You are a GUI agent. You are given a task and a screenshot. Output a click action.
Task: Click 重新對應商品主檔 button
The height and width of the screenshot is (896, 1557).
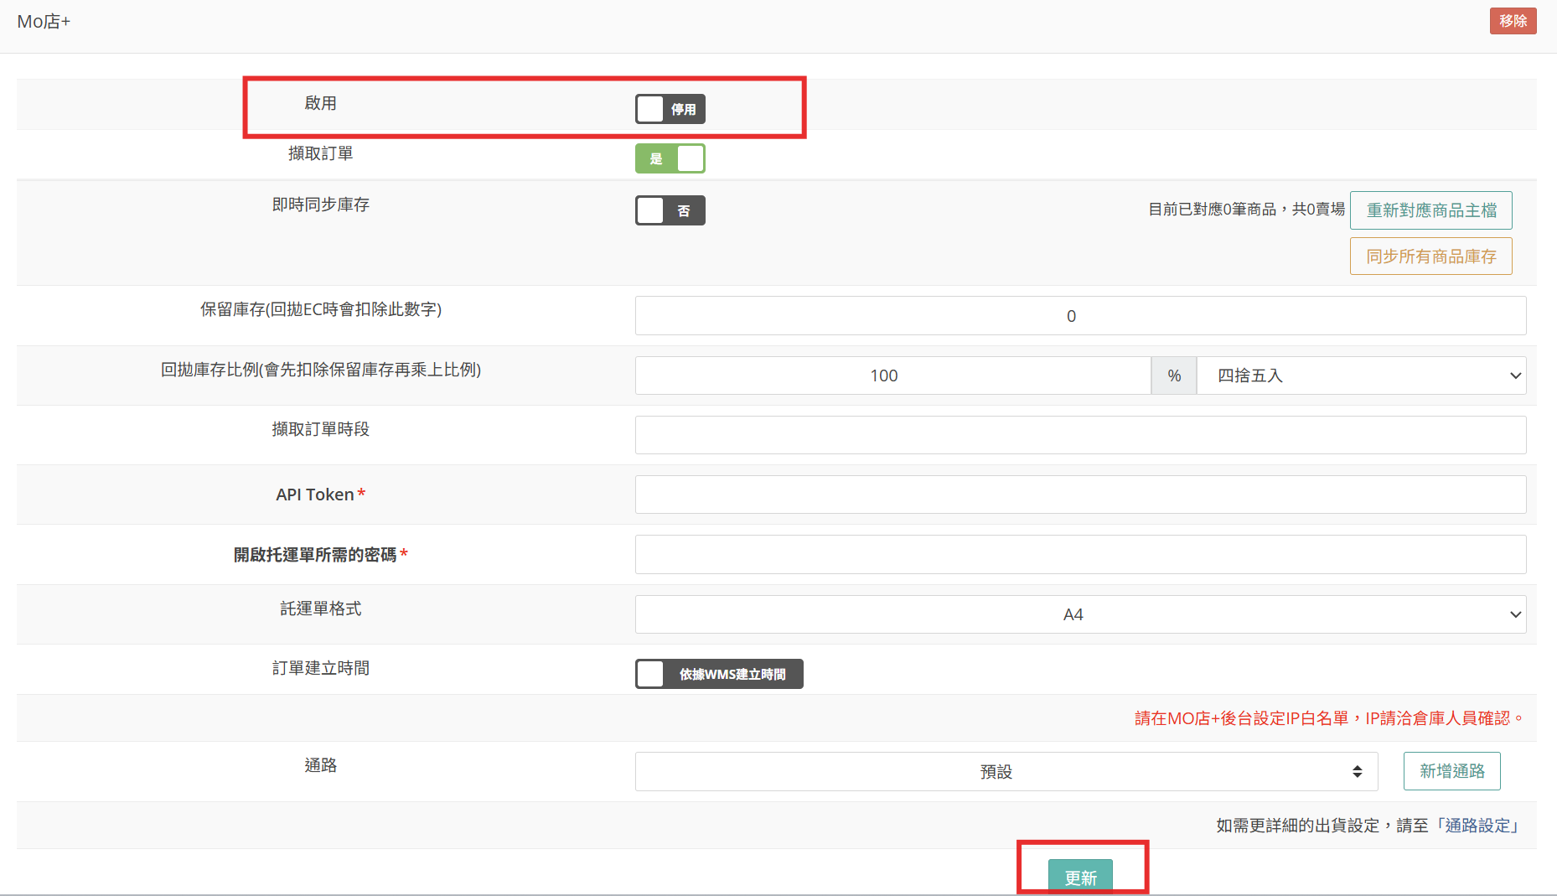pyautogui.click(x=1430, y=210)
